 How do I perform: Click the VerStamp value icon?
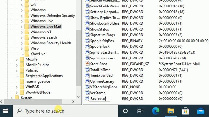[x=87, y=93]
